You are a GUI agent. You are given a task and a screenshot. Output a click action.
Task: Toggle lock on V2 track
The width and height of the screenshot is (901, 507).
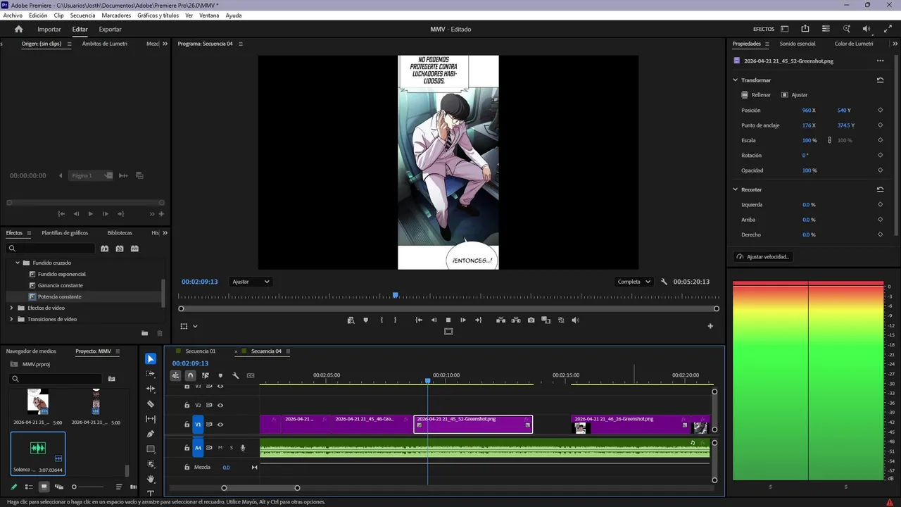pyautogui.click(x=187, y=405)
